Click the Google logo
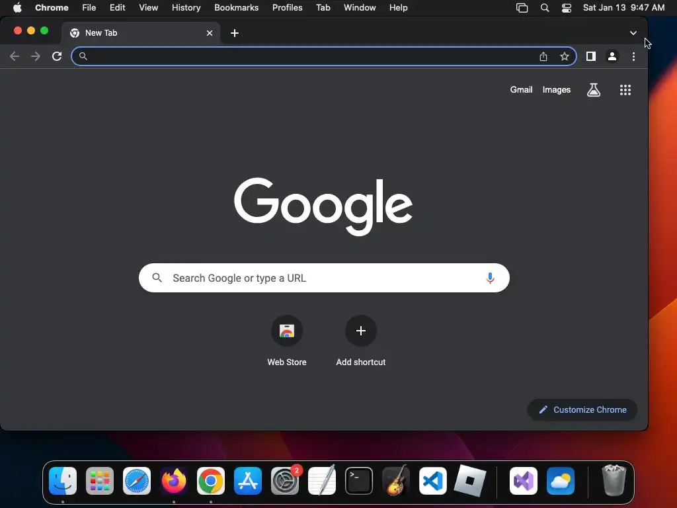The height and width of the screenshot is (508, 677). 323,206
